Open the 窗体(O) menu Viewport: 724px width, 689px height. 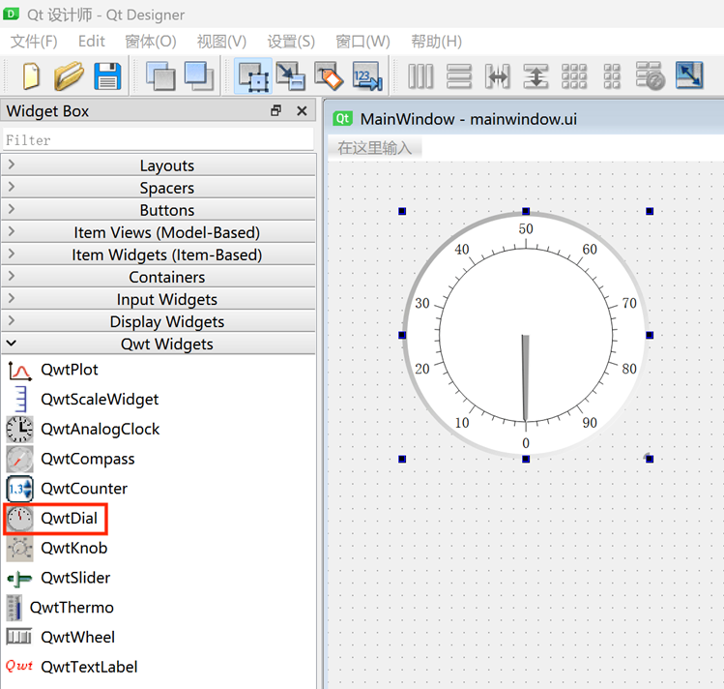click(151, 42)
